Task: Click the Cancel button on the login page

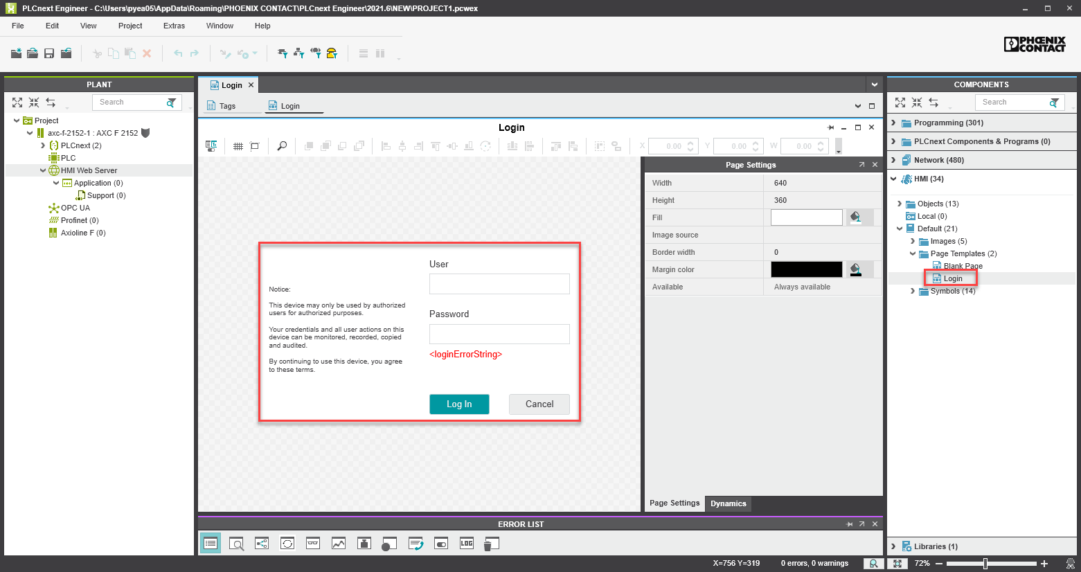Action: tap(539, 404)
